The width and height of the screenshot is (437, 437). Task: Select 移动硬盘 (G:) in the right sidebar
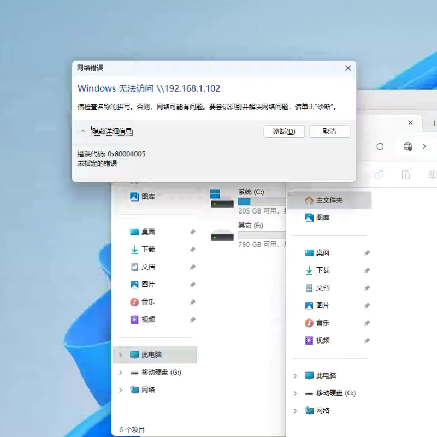tap(330, 393)
